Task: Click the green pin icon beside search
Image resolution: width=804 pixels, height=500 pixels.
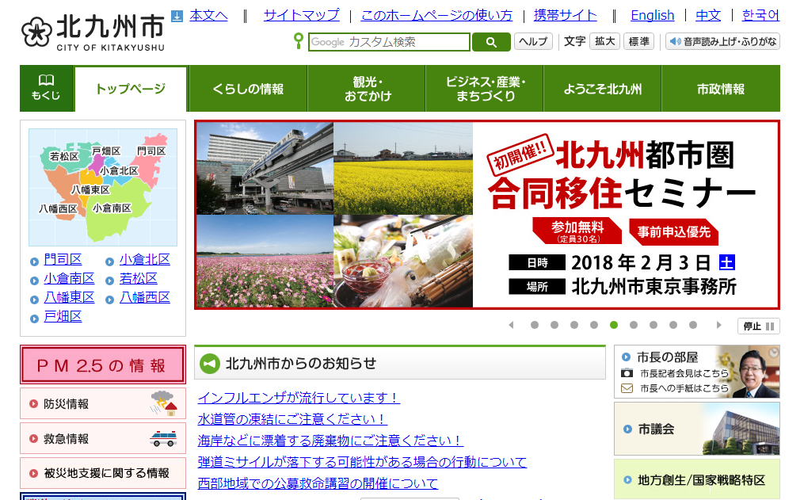Action: tap(298, 41)
